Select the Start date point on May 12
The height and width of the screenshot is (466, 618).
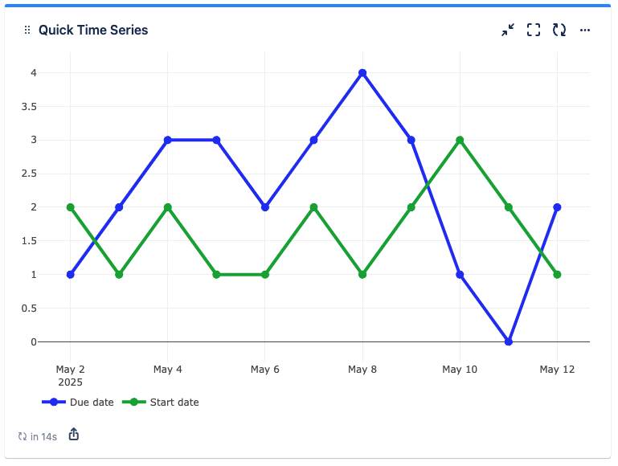click(557, 275)
